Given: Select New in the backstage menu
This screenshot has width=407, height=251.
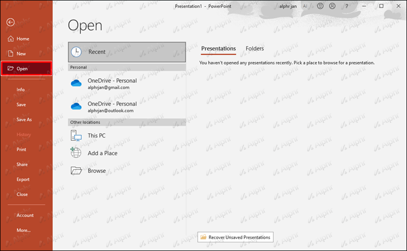Looking at the screenshot, I should (x=26, y=54).
